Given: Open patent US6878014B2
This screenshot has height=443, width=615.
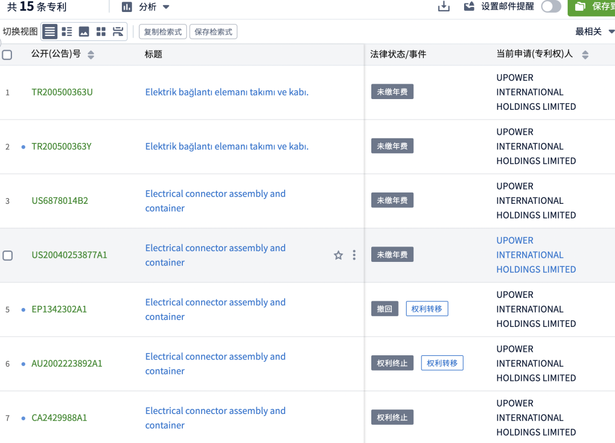Looking at the screenshot, I should pos(60,201).
